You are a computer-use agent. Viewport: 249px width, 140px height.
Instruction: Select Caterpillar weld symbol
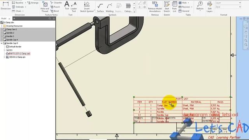(x=128, y=8)
